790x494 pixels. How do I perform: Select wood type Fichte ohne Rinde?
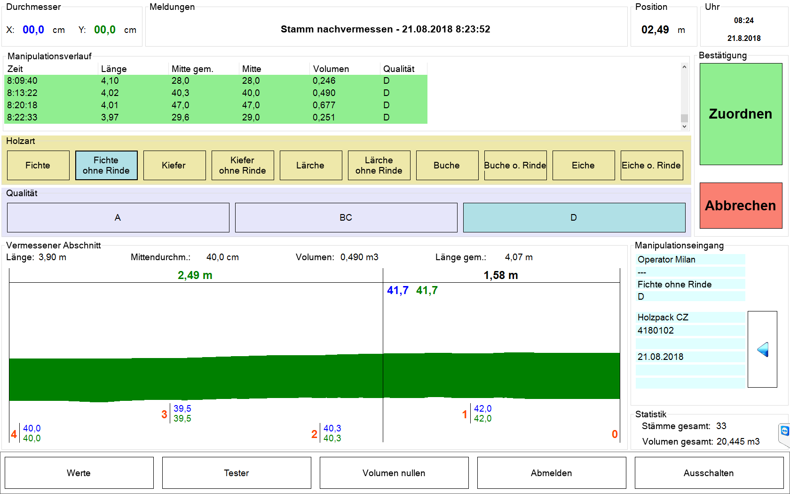tap(106, 165)
